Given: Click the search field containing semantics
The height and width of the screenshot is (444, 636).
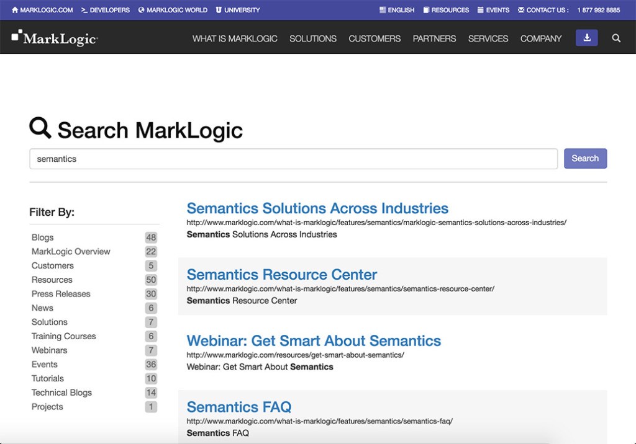Looking at the screenshot, I should click(293, 159).
